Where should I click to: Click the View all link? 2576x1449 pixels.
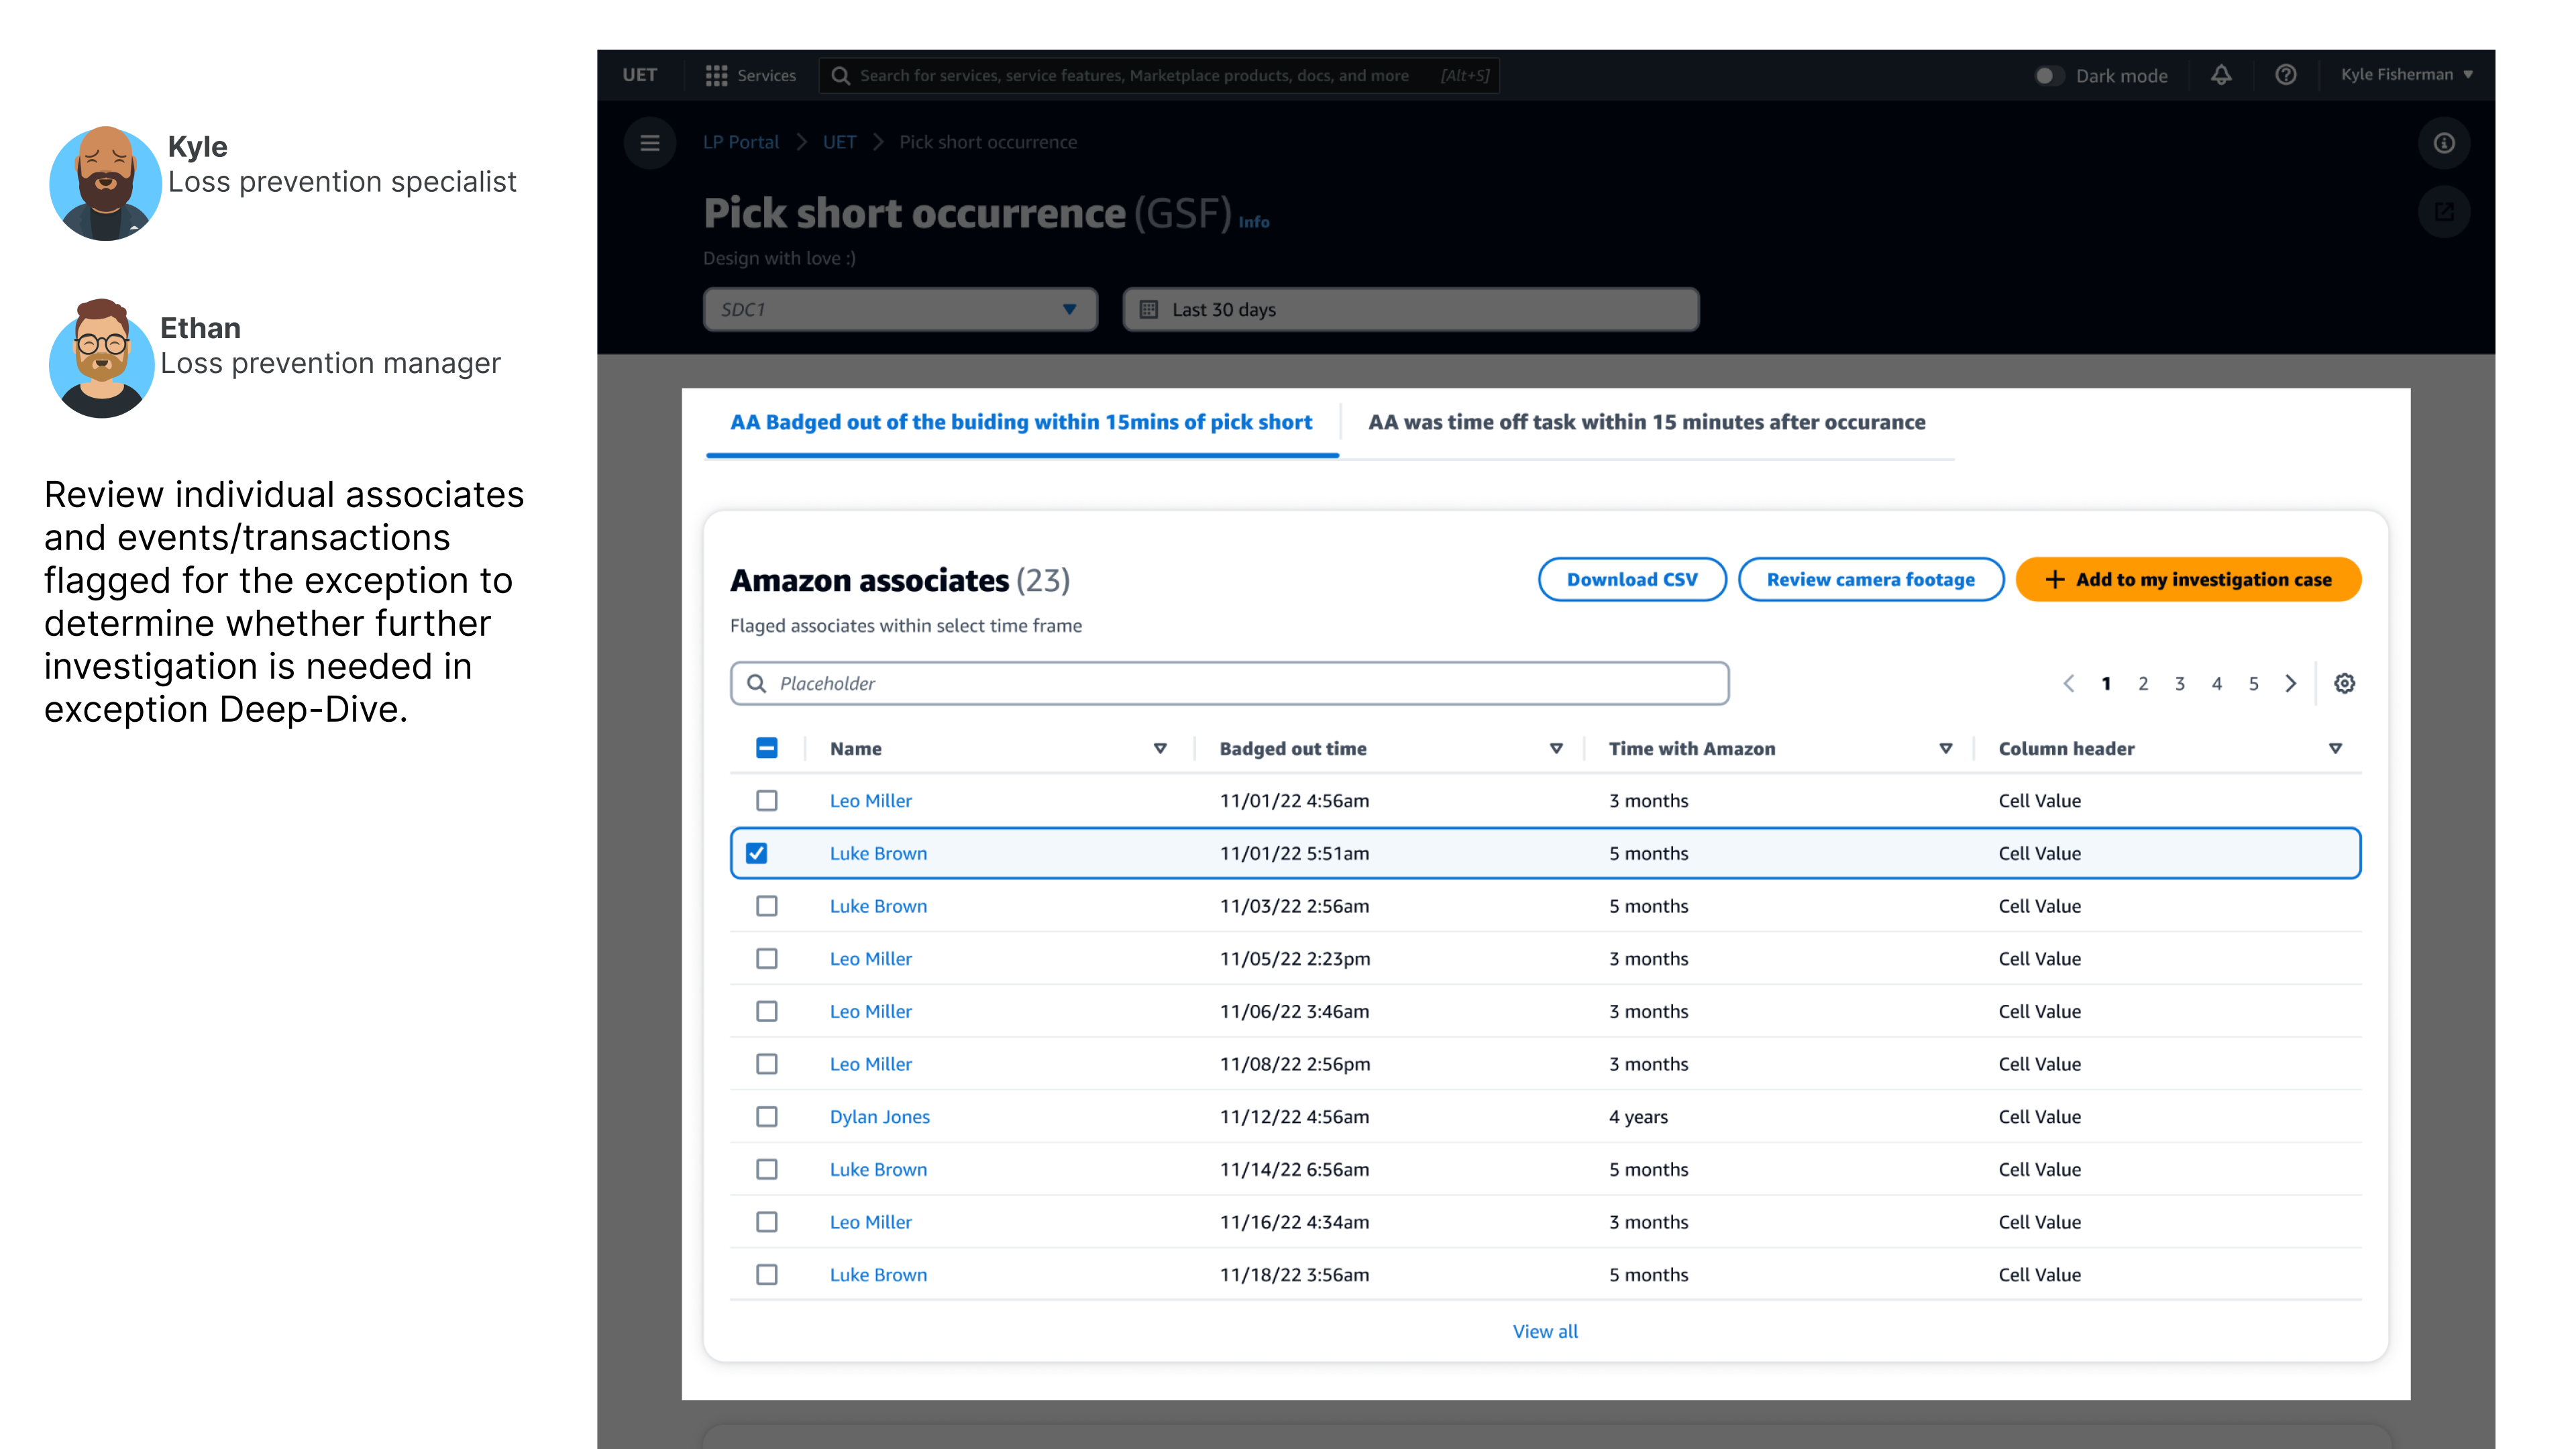tap(1544, 1331)
